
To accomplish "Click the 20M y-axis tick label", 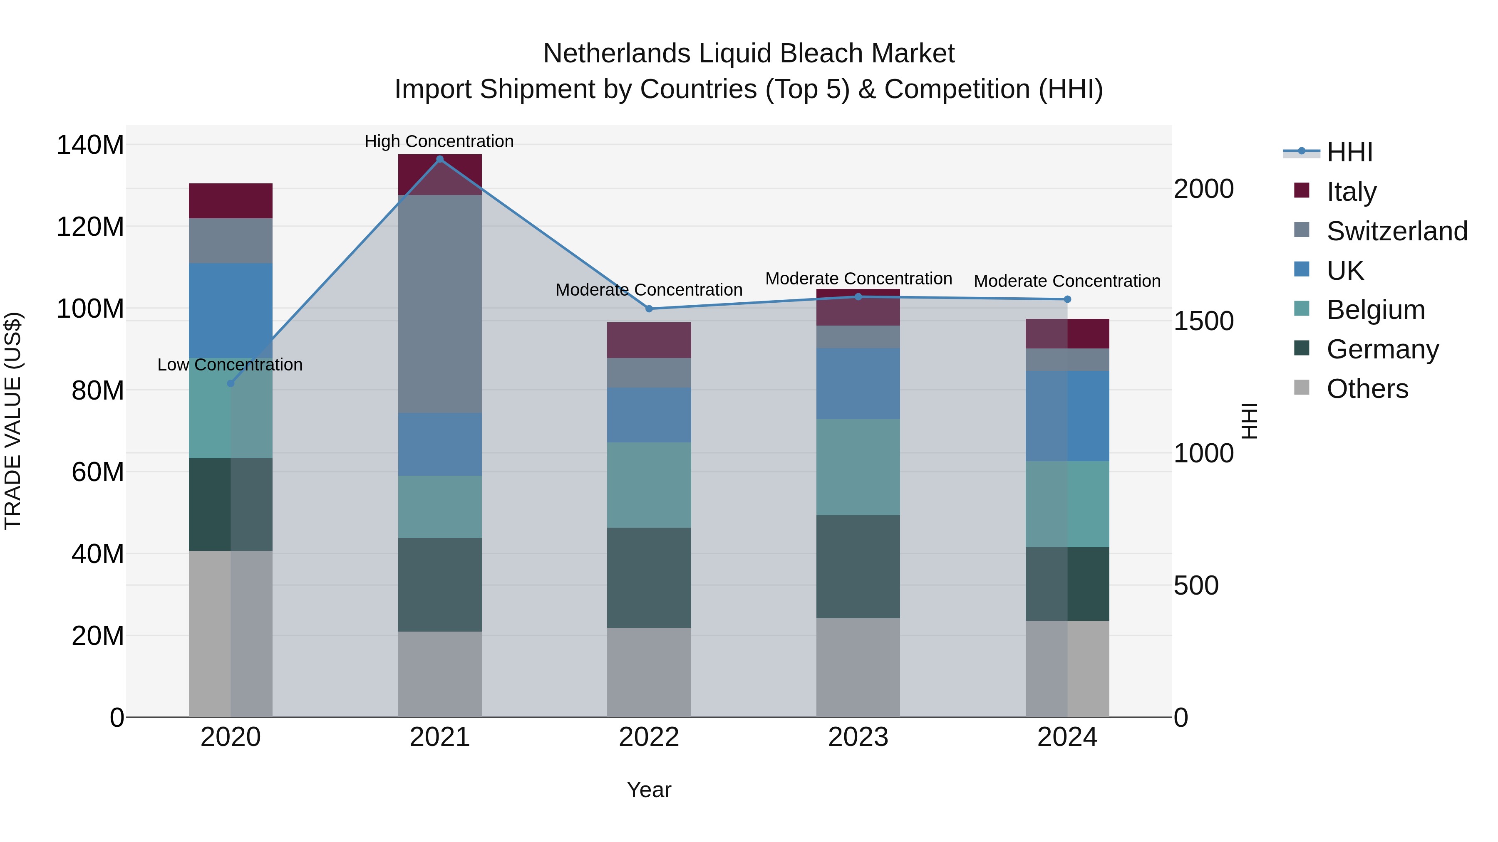I will 98,636.
